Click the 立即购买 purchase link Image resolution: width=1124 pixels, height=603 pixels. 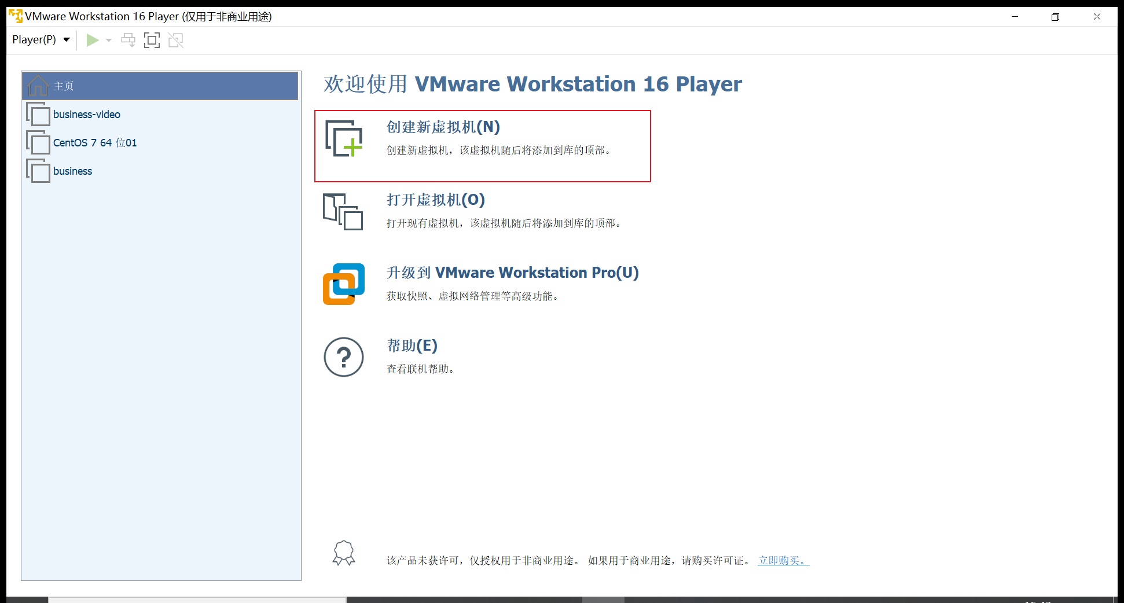(x=784, y=561)
